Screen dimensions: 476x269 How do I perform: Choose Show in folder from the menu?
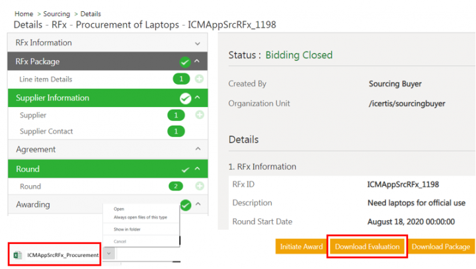tap(126, 229)
